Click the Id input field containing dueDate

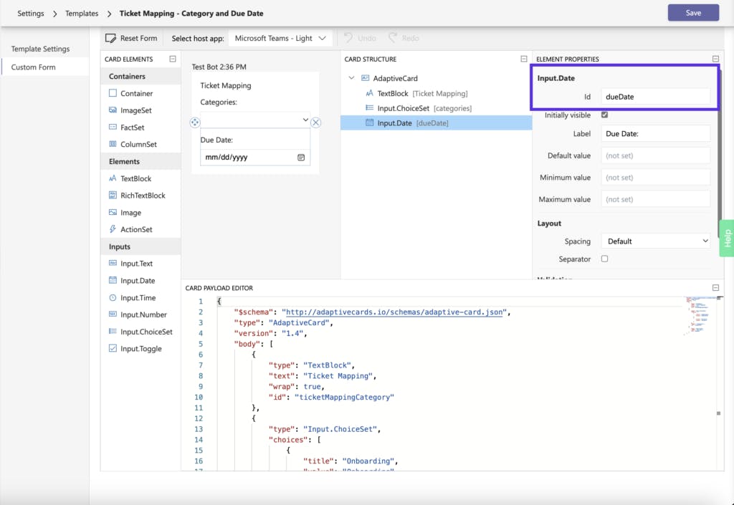[x=655, y=96]
